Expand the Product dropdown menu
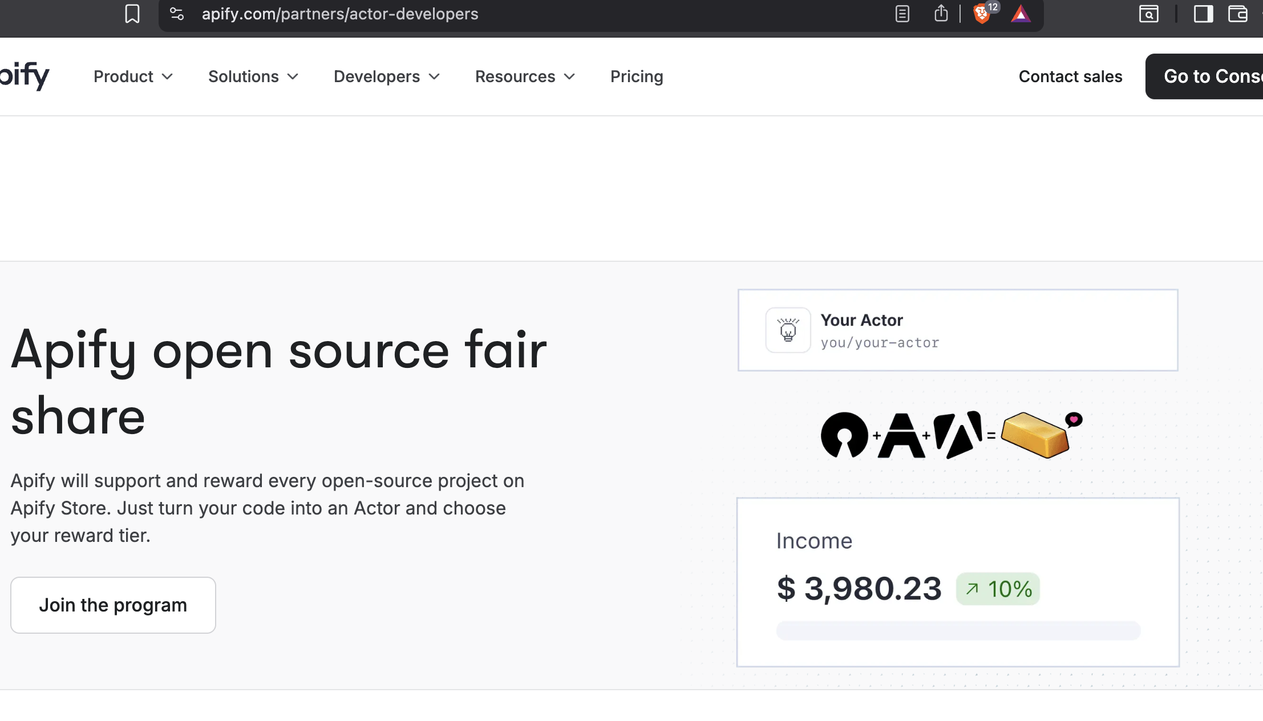1263x721 pixels. (x=133, y=76)
